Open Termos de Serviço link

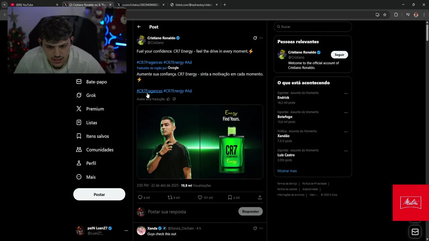[287, 184]
